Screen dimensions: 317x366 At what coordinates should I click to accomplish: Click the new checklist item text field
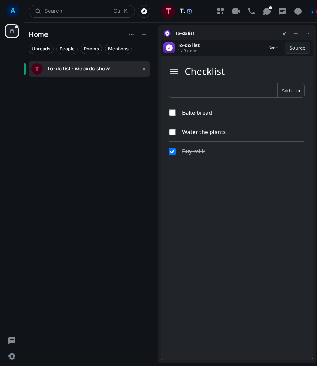[x=223, y=90]
